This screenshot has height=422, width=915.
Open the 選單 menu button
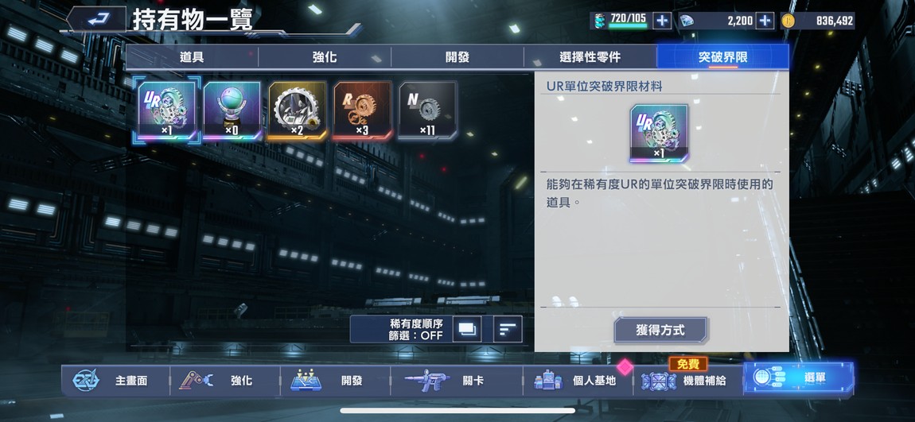click(798, 378)
